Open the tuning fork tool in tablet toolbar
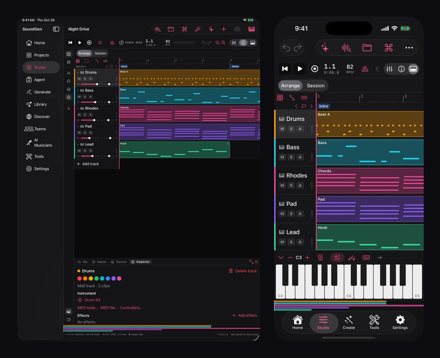Image resolution: width=440 pixels, height=358 pixels. (198, 29)
